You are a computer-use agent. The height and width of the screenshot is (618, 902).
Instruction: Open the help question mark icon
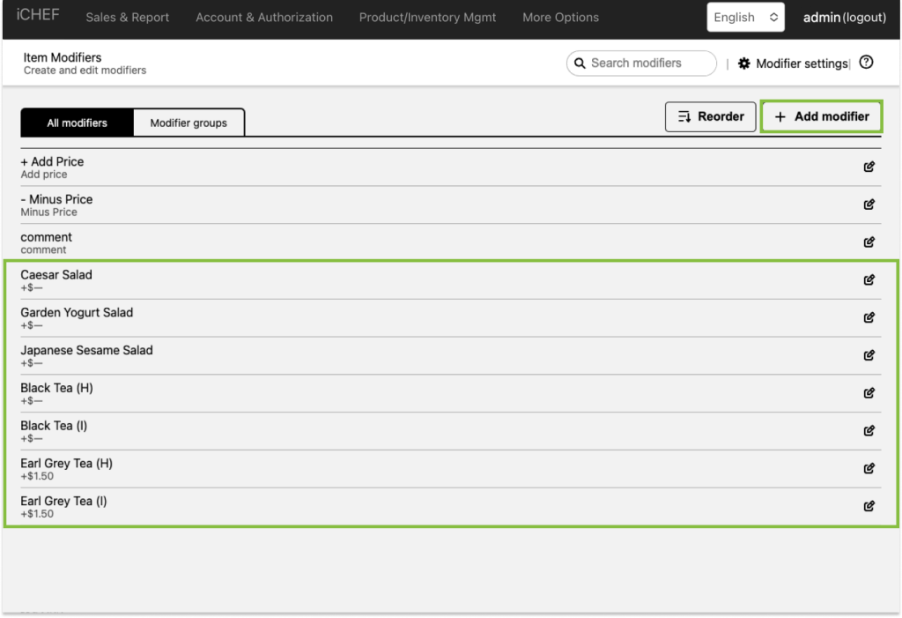[x=866, y=63]
